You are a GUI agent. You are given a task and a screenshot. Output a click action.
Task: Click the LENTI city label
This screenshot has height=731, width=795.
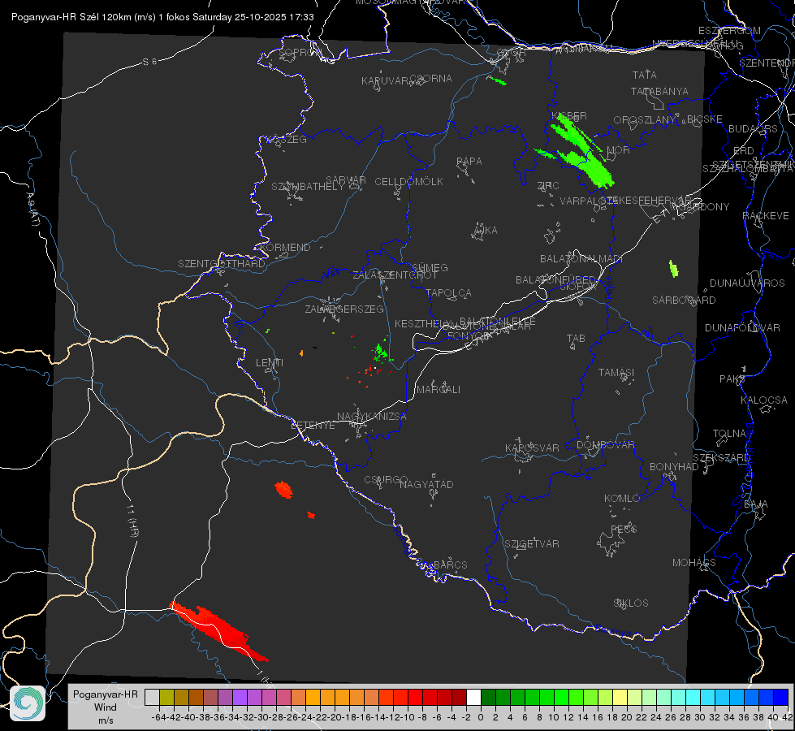click(270, 363)
